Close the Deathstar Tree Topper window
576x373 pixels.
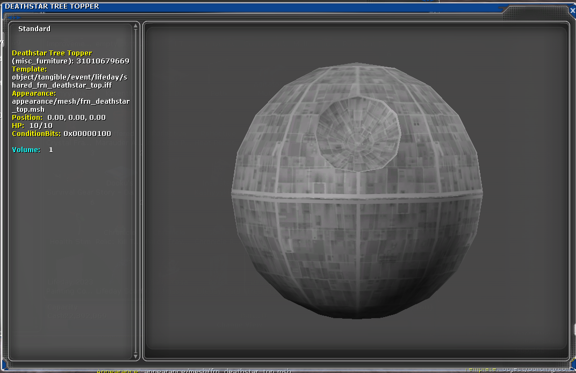[x=572, y=10]
